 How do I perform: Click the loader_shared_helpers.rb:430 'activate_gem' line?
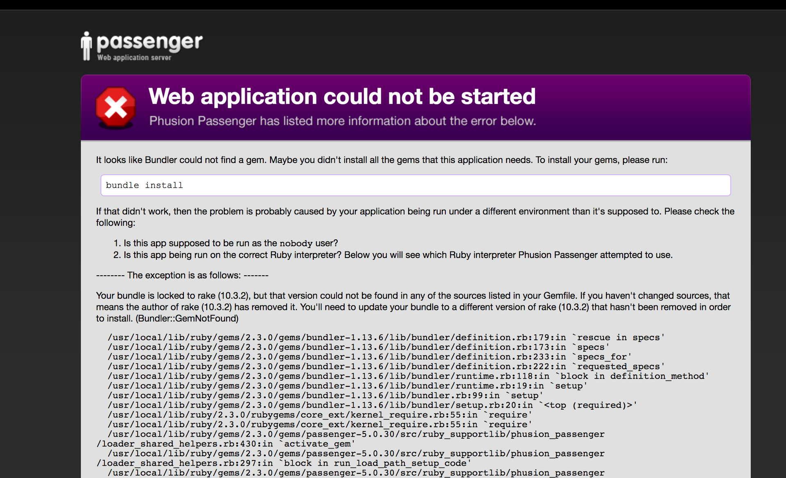coord(226,444)
